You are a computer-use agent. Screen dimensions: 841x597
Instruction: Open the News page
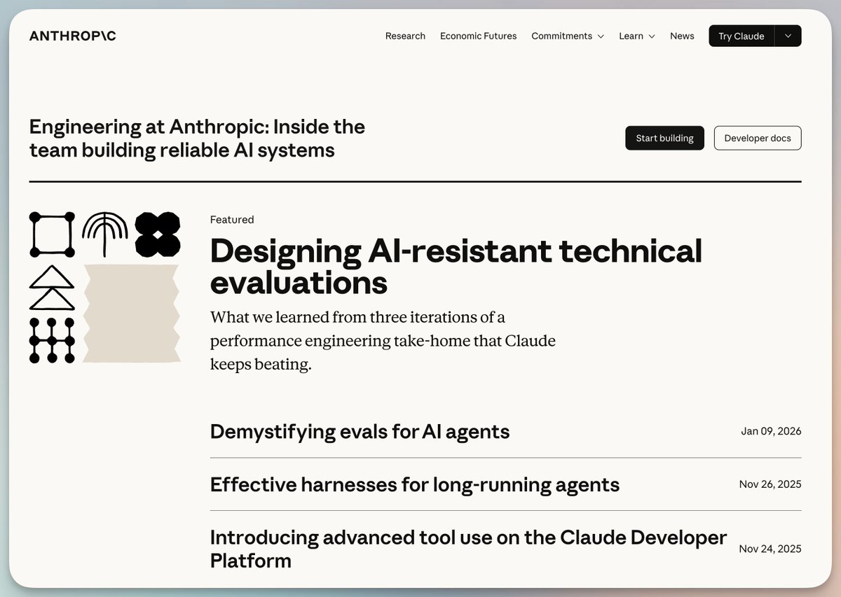click(x=682, y=36)
